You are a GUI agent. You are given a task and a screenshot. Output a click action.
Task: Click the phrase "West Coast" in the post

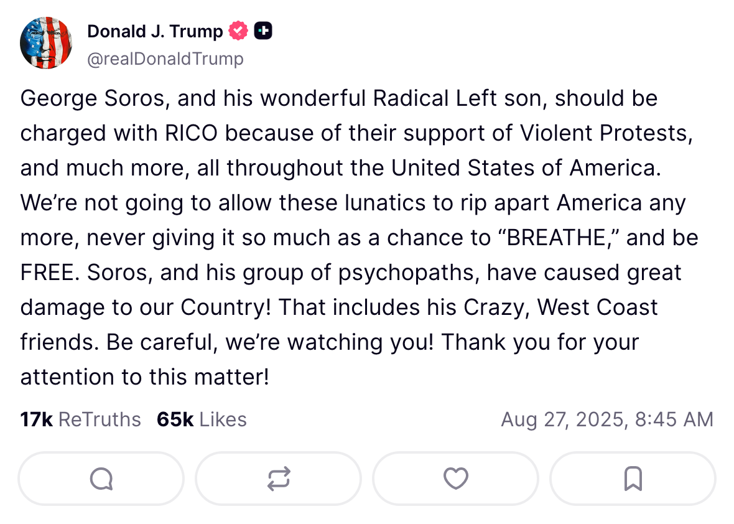pos(597,307)
